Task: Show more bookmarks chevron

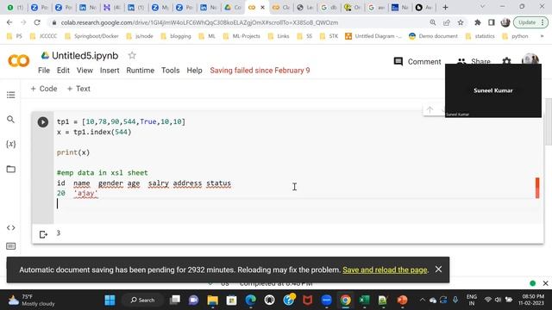Action: (542, 36)
